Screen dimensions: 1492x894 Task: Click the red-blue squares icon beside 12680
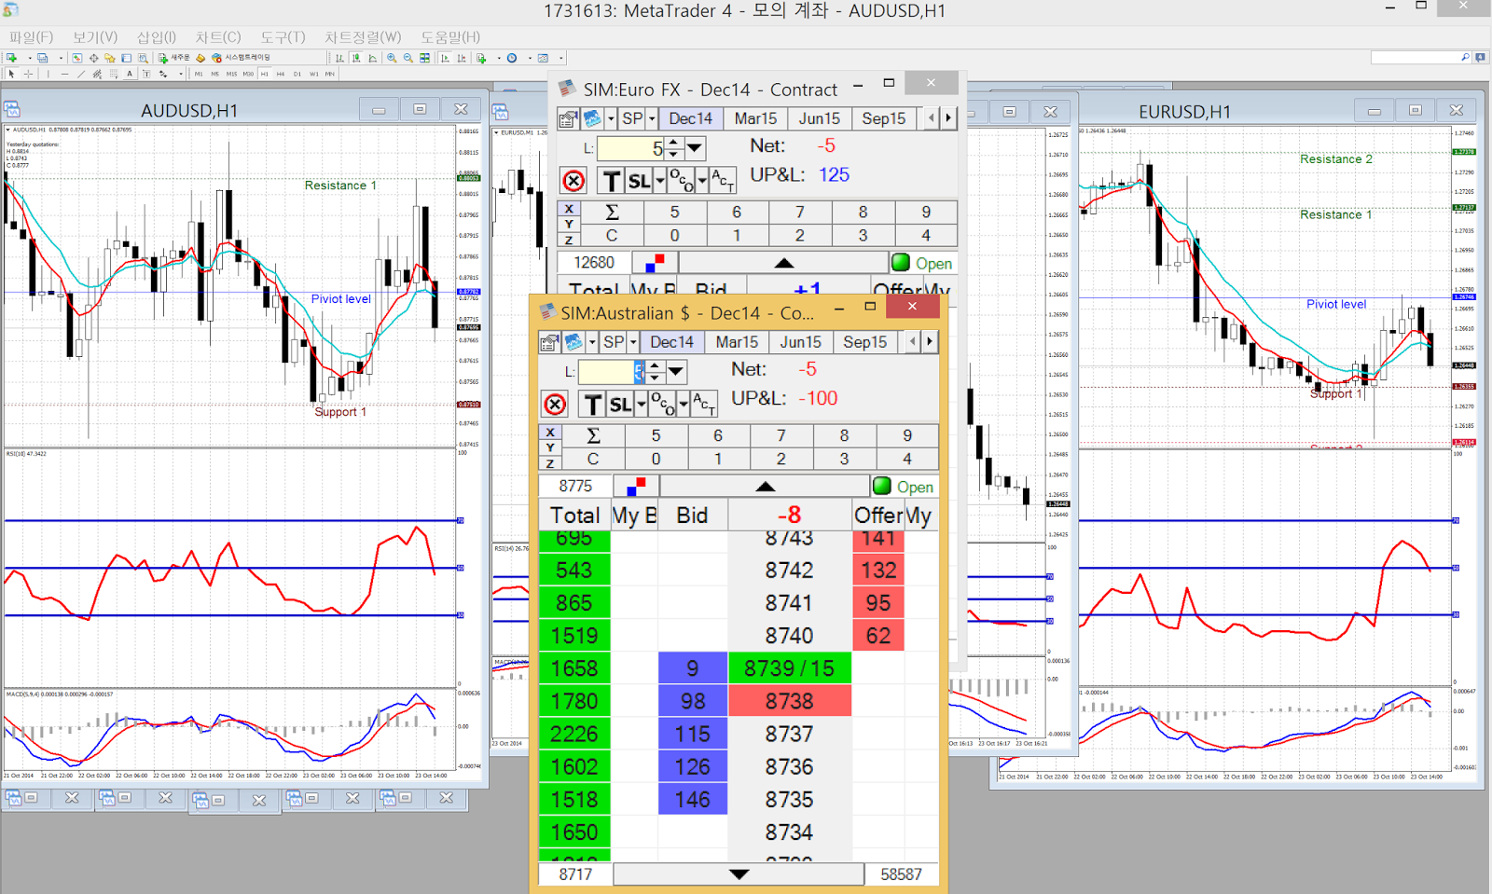click(655, 263)
